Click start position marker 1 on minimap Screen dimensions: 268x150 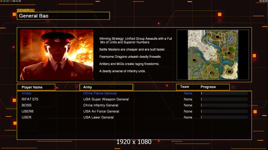212,73
